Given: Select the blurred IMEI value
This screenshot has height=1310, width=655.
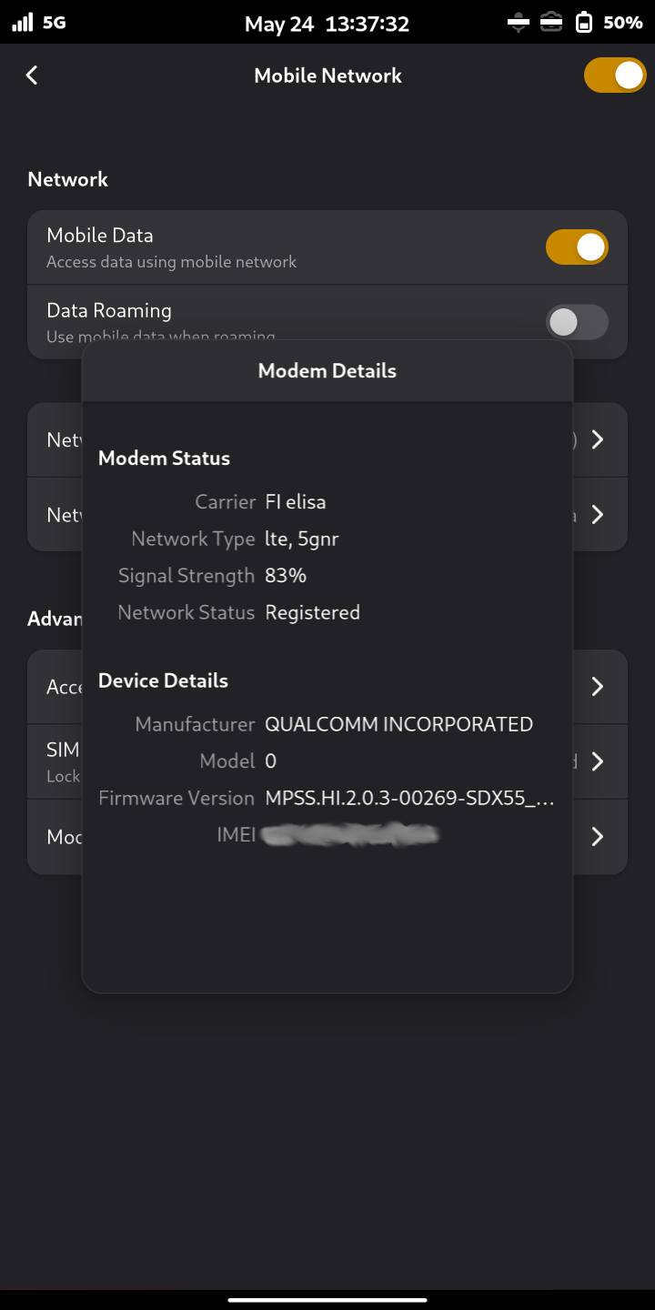Looking at the screenshot, I should pos(351,834).
